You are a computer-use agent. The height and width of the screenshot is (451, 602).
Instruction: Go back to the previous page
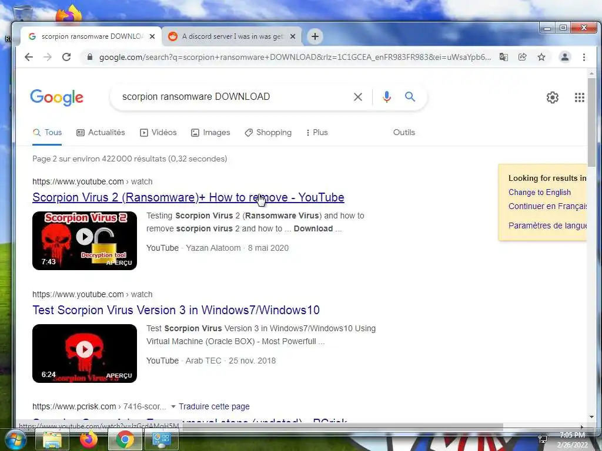click(29, 57)
